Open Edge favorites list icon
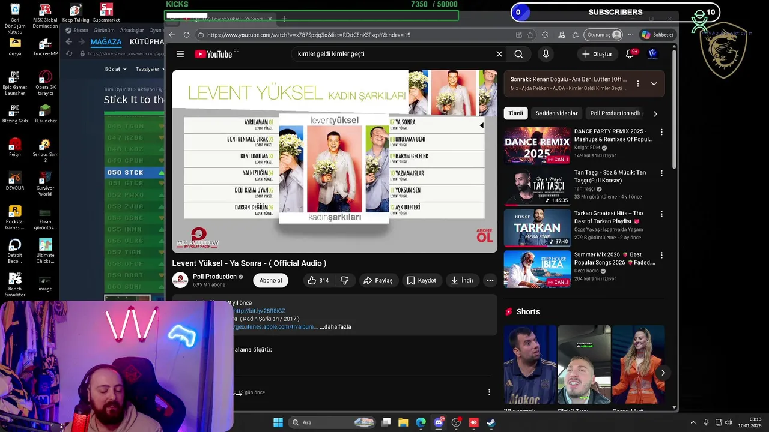This screenshot has width=769, height=432. pos(575,35)
